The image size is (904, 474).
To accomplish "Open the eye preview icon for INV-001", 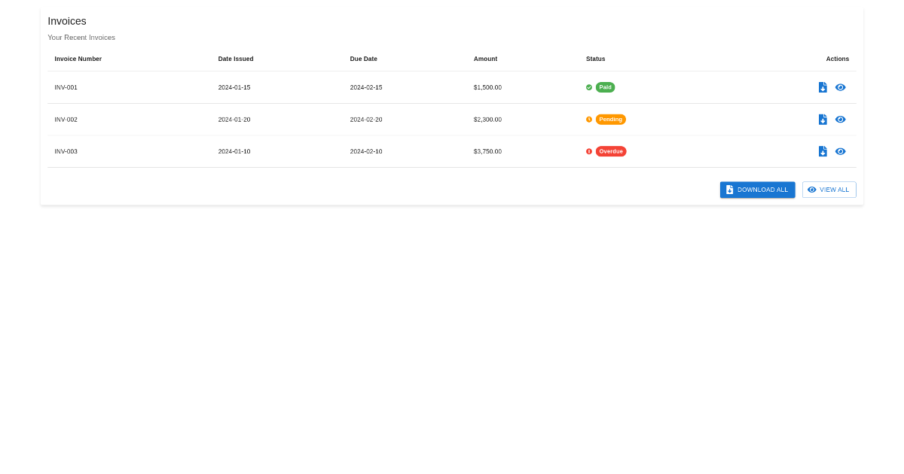I will point(841,87).
